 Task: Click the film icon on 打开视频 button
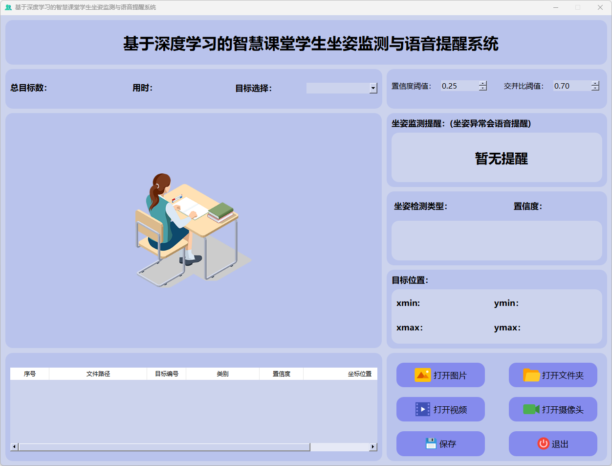pos(422,409)
